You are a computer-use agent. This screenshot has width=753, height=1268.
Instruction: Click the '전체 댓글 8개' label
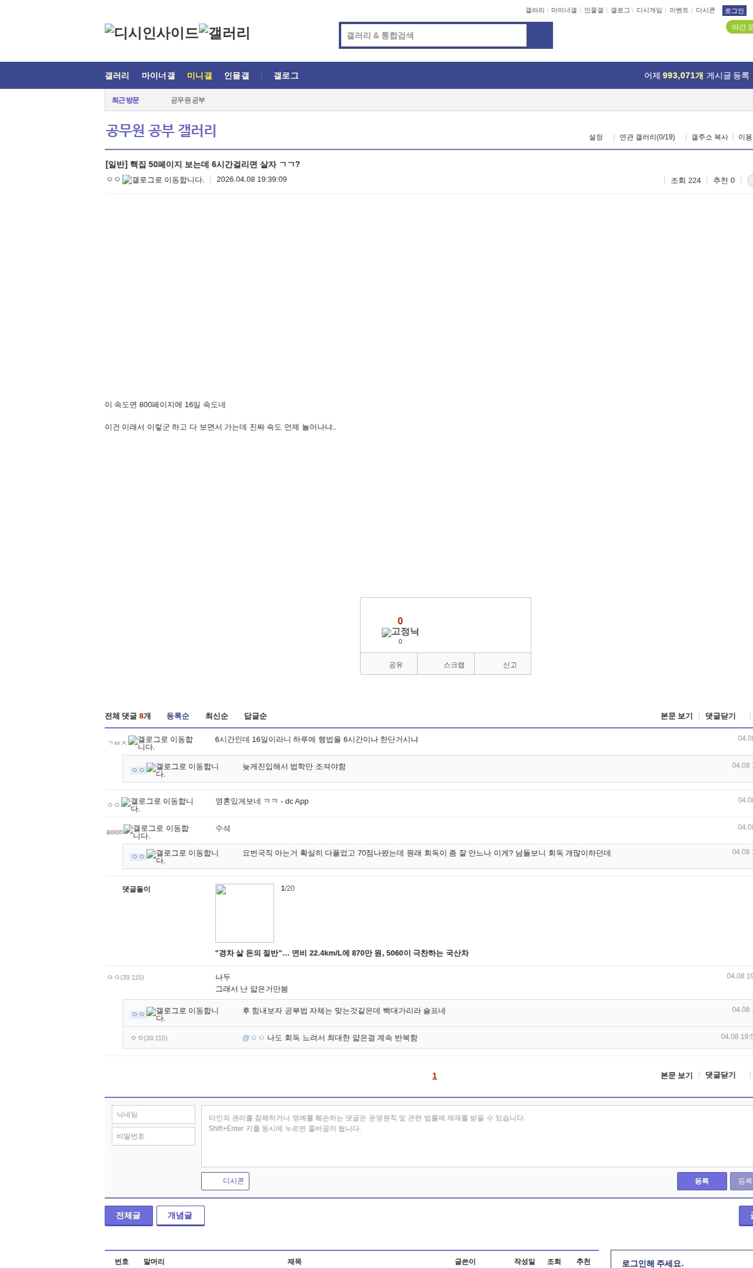pyautogui.click(x=128, y=716)
